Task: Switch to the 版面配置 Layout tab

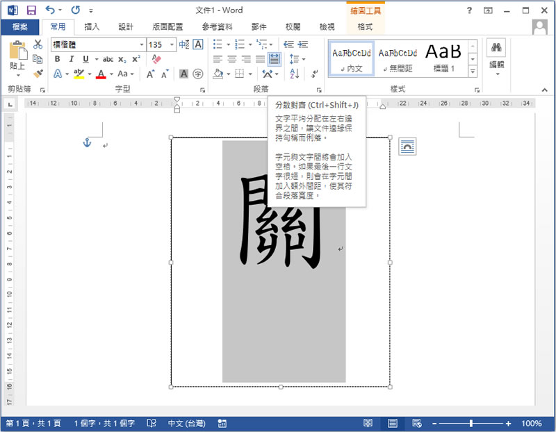Action: [167, 27]
